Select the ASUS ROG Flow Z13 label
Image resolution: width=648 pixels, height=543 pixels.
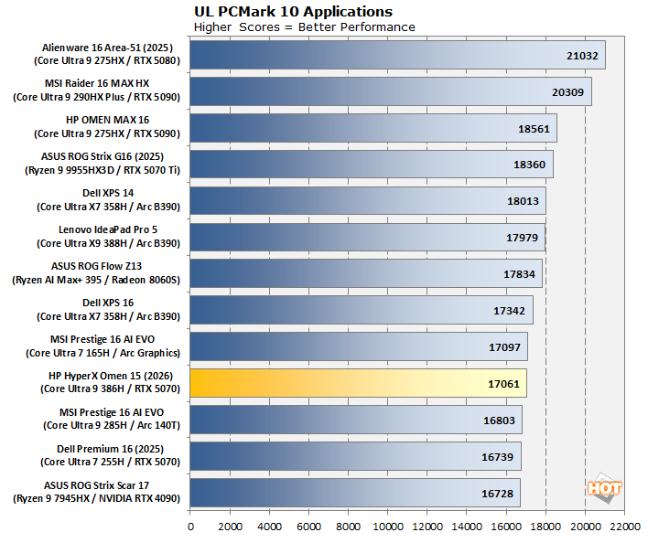tap(96, 266)
